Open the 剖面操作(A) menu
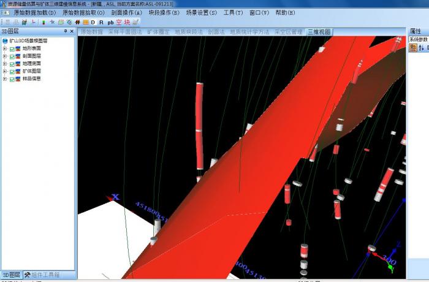429x282 pixels. pyautogui.click(x=127, y=12)
